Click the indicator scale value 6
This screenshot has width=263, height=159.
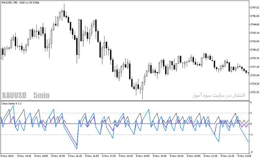click(251, 103)
